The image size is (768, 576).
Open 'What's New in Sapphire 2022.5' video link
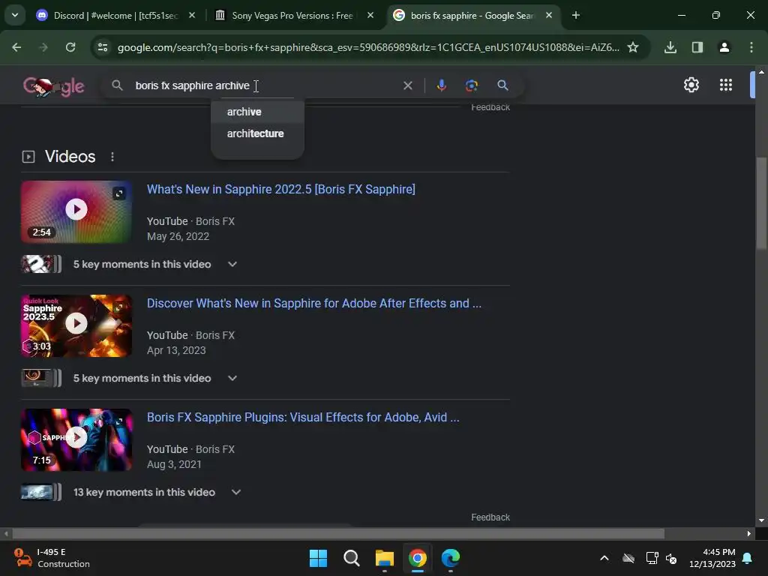coord(281,190)
